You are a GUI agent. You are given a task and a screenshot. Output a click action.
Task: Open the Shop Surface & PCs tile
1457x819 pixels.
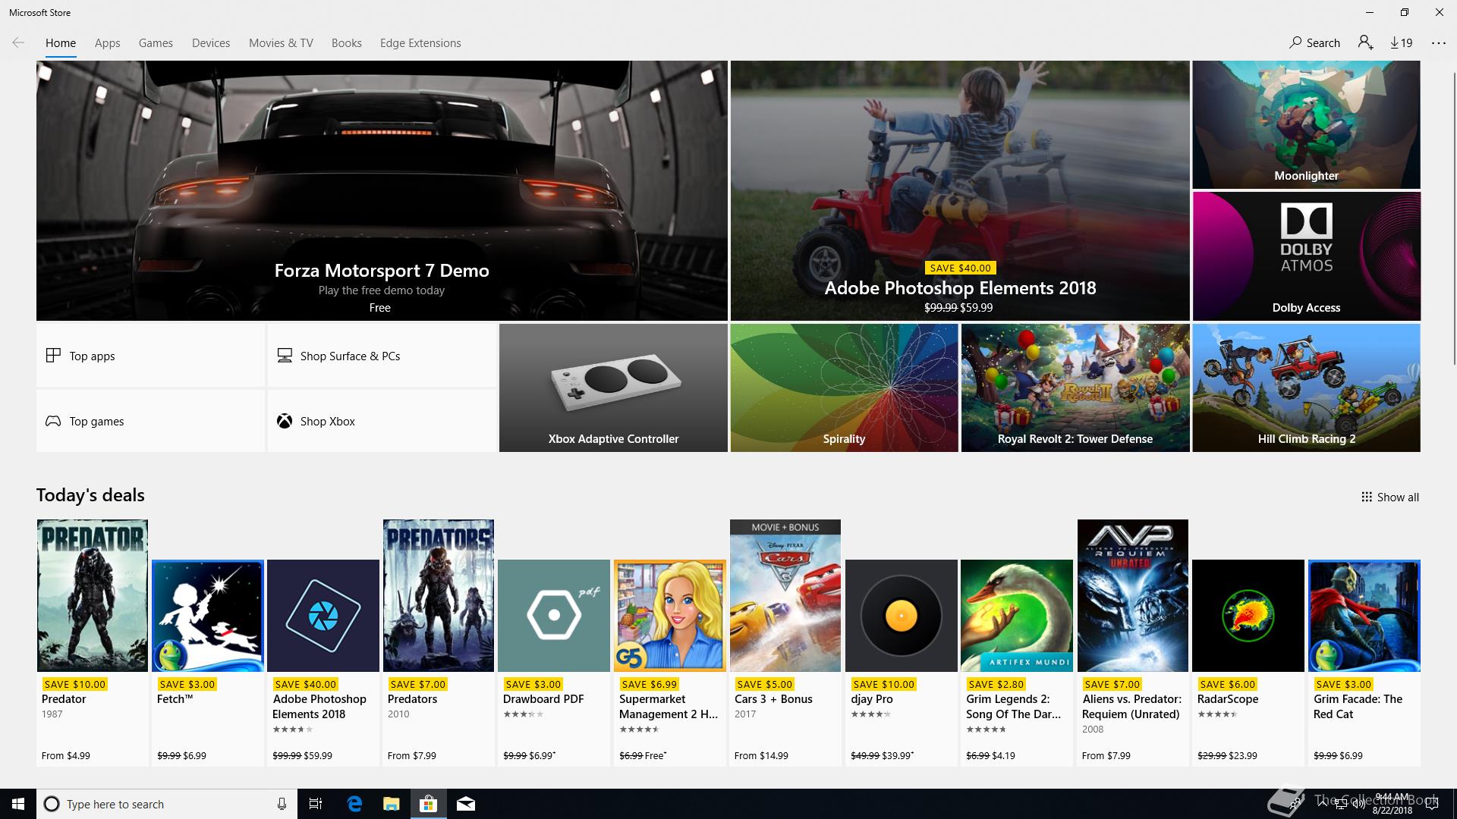[x=382, y=356]
